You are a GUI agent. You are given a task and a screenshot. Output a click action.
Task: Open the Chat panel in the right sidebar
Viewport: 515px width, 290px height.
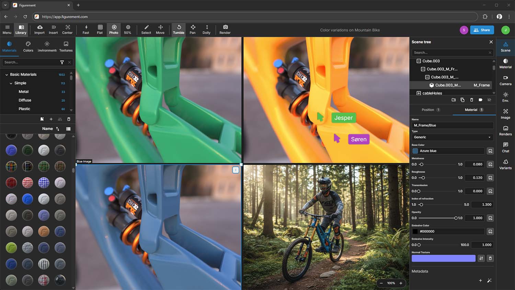pyautogui.click(x=505, y=147)
